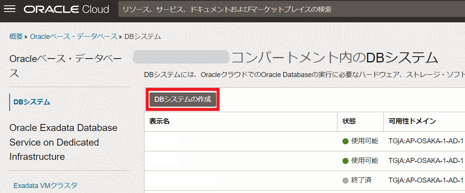The height and width of the screenshot is (193, 465).
Task: Click the Oracle Cloud logo
Action: click(x=66, y=9)
